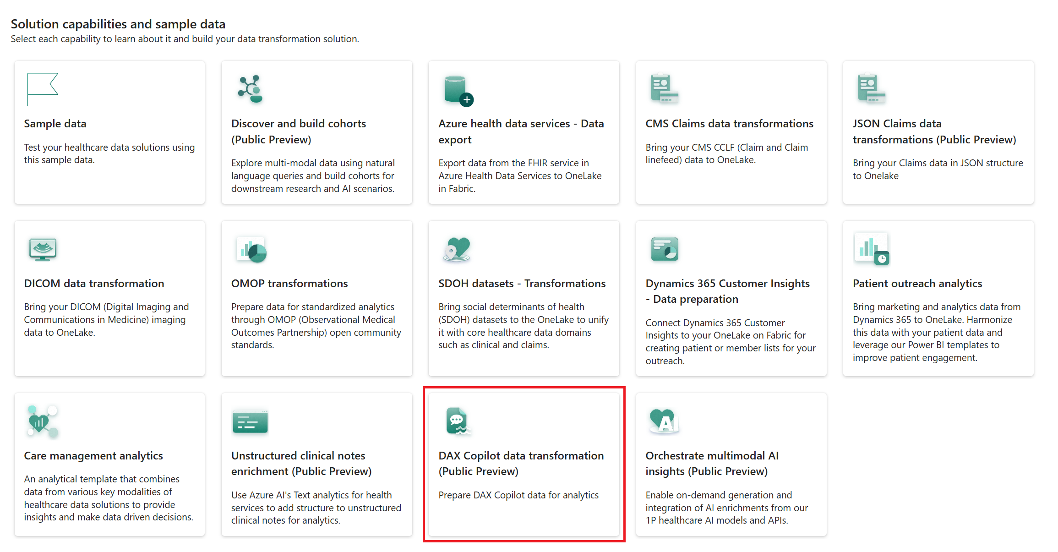Click 'Test your healthcare data solutions' description
The height and width of the screenshot is (552, 1058).
tap(109, 153)
